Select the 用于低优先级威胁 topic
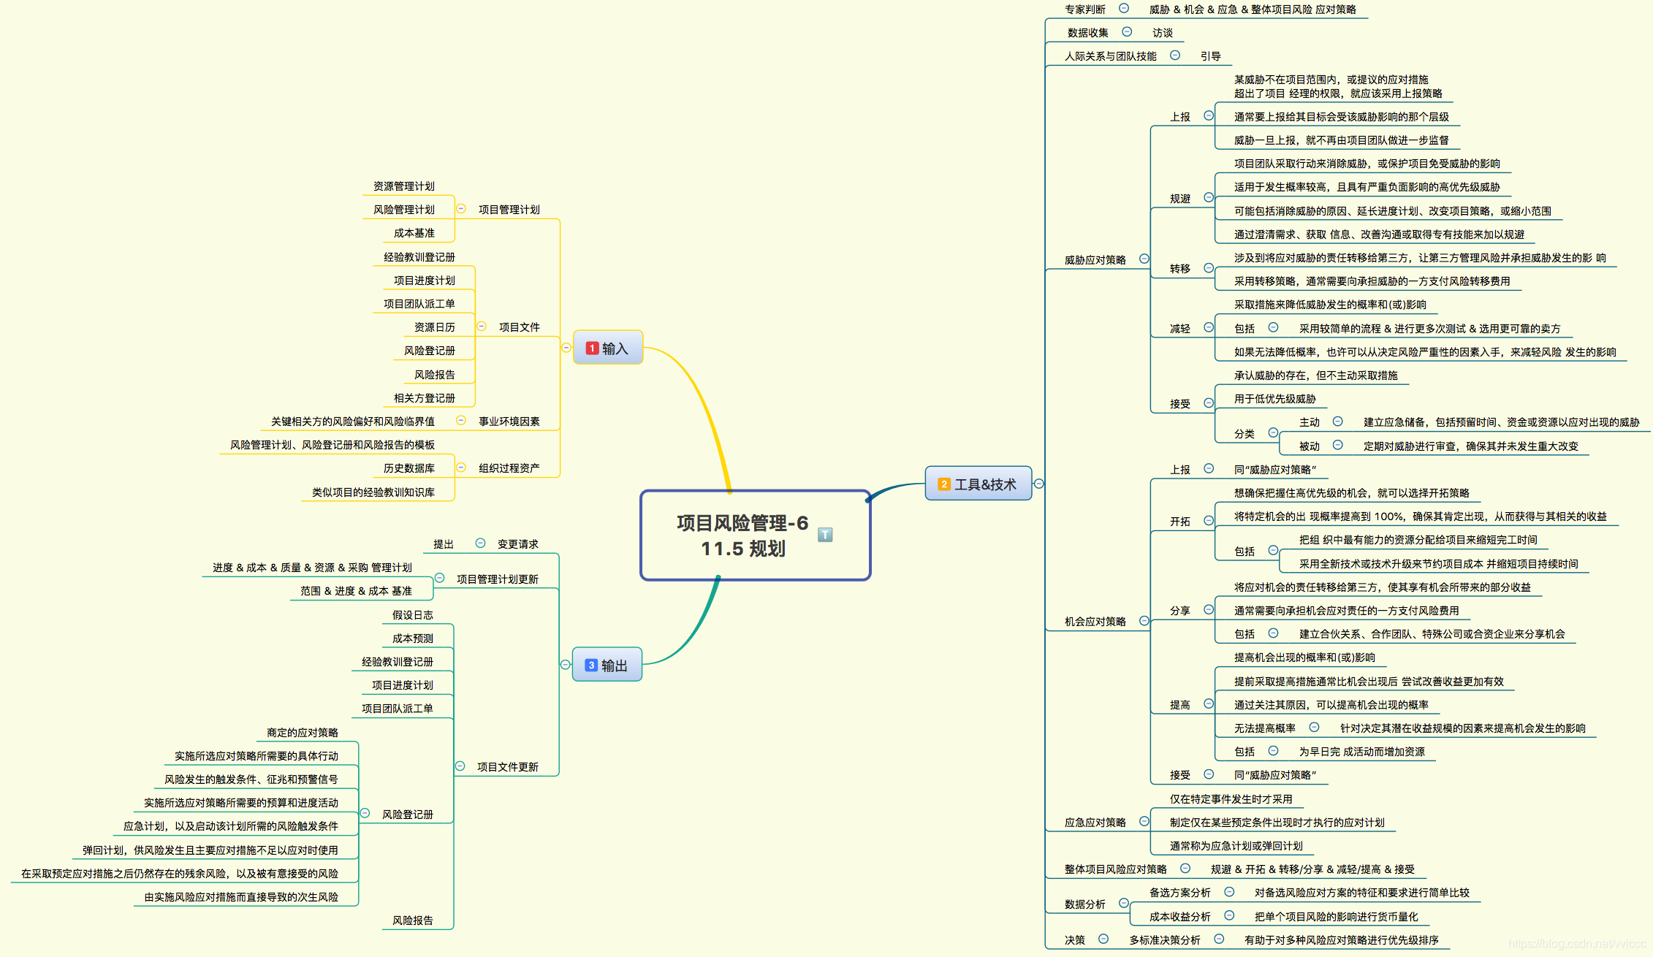Viewport: 1653px width, 957px height. 1274,399
